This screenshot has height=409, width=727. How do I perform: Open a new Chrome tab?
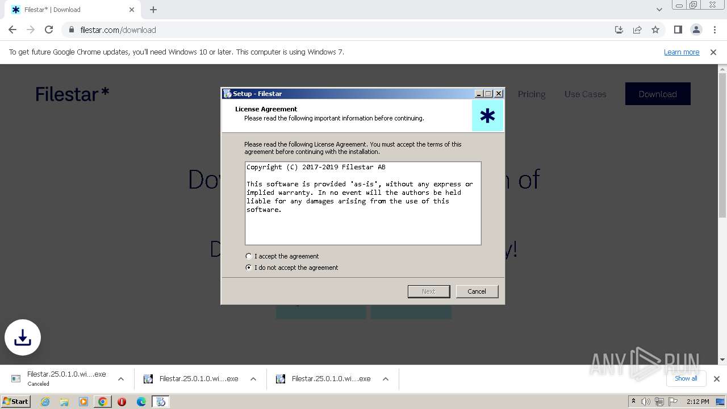tap(153, 10)
